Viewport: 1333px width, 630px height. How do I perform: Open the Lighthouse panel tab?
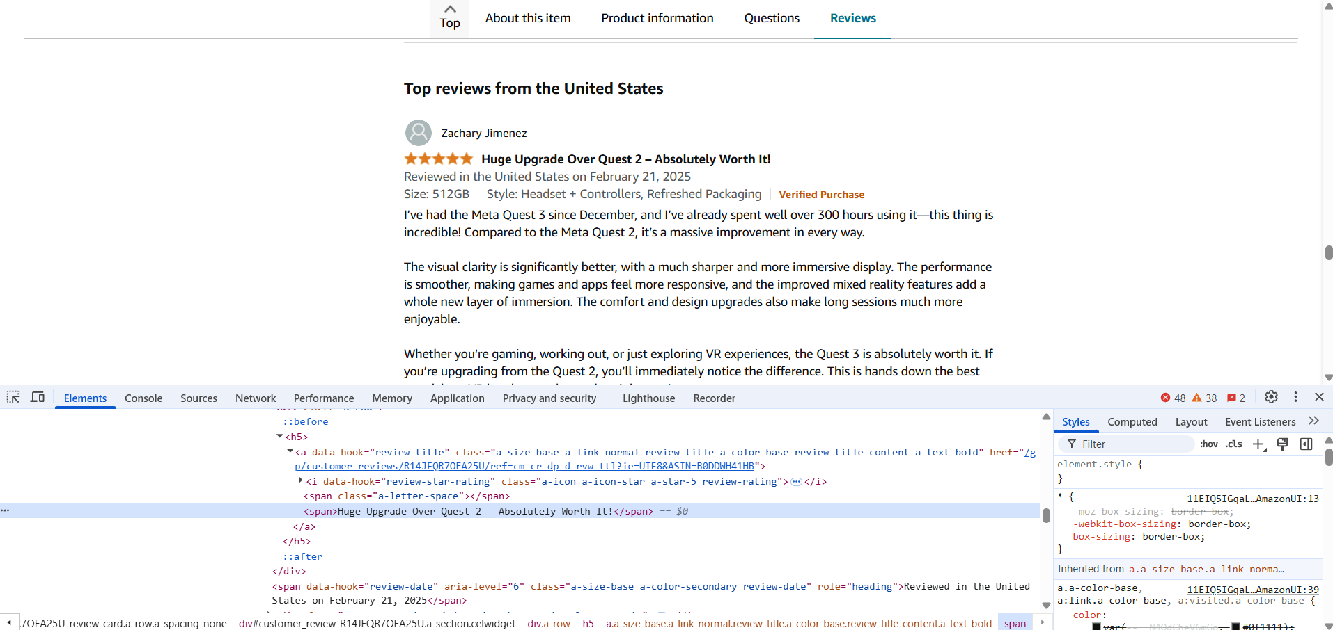tap(649, 398)
